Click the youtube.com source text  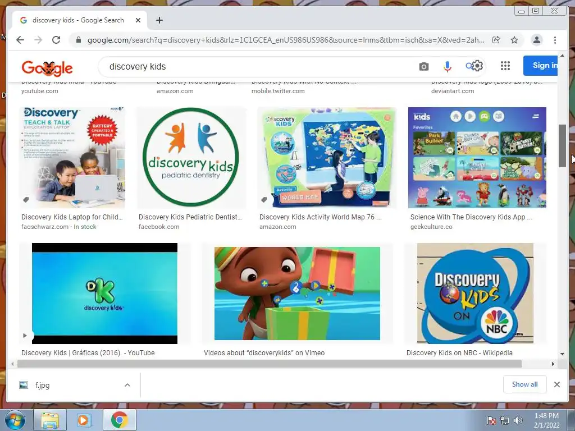40,91
